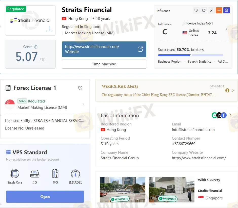Expand the Basic Information chevron
Screen dimensions: 238x208
pos(230,115)
